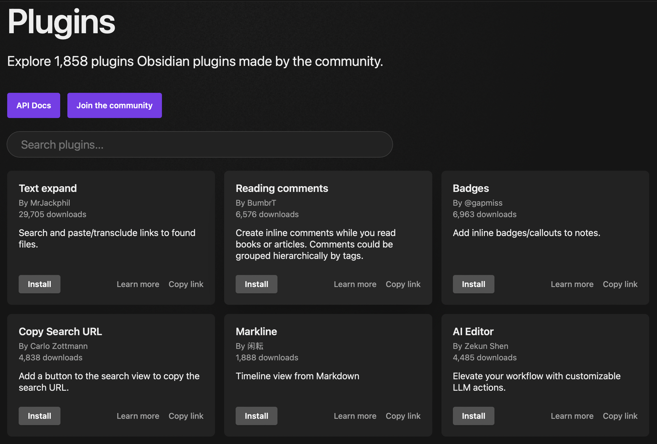
Task: Click the API Docs button
Action: click(x=34, y=105)
